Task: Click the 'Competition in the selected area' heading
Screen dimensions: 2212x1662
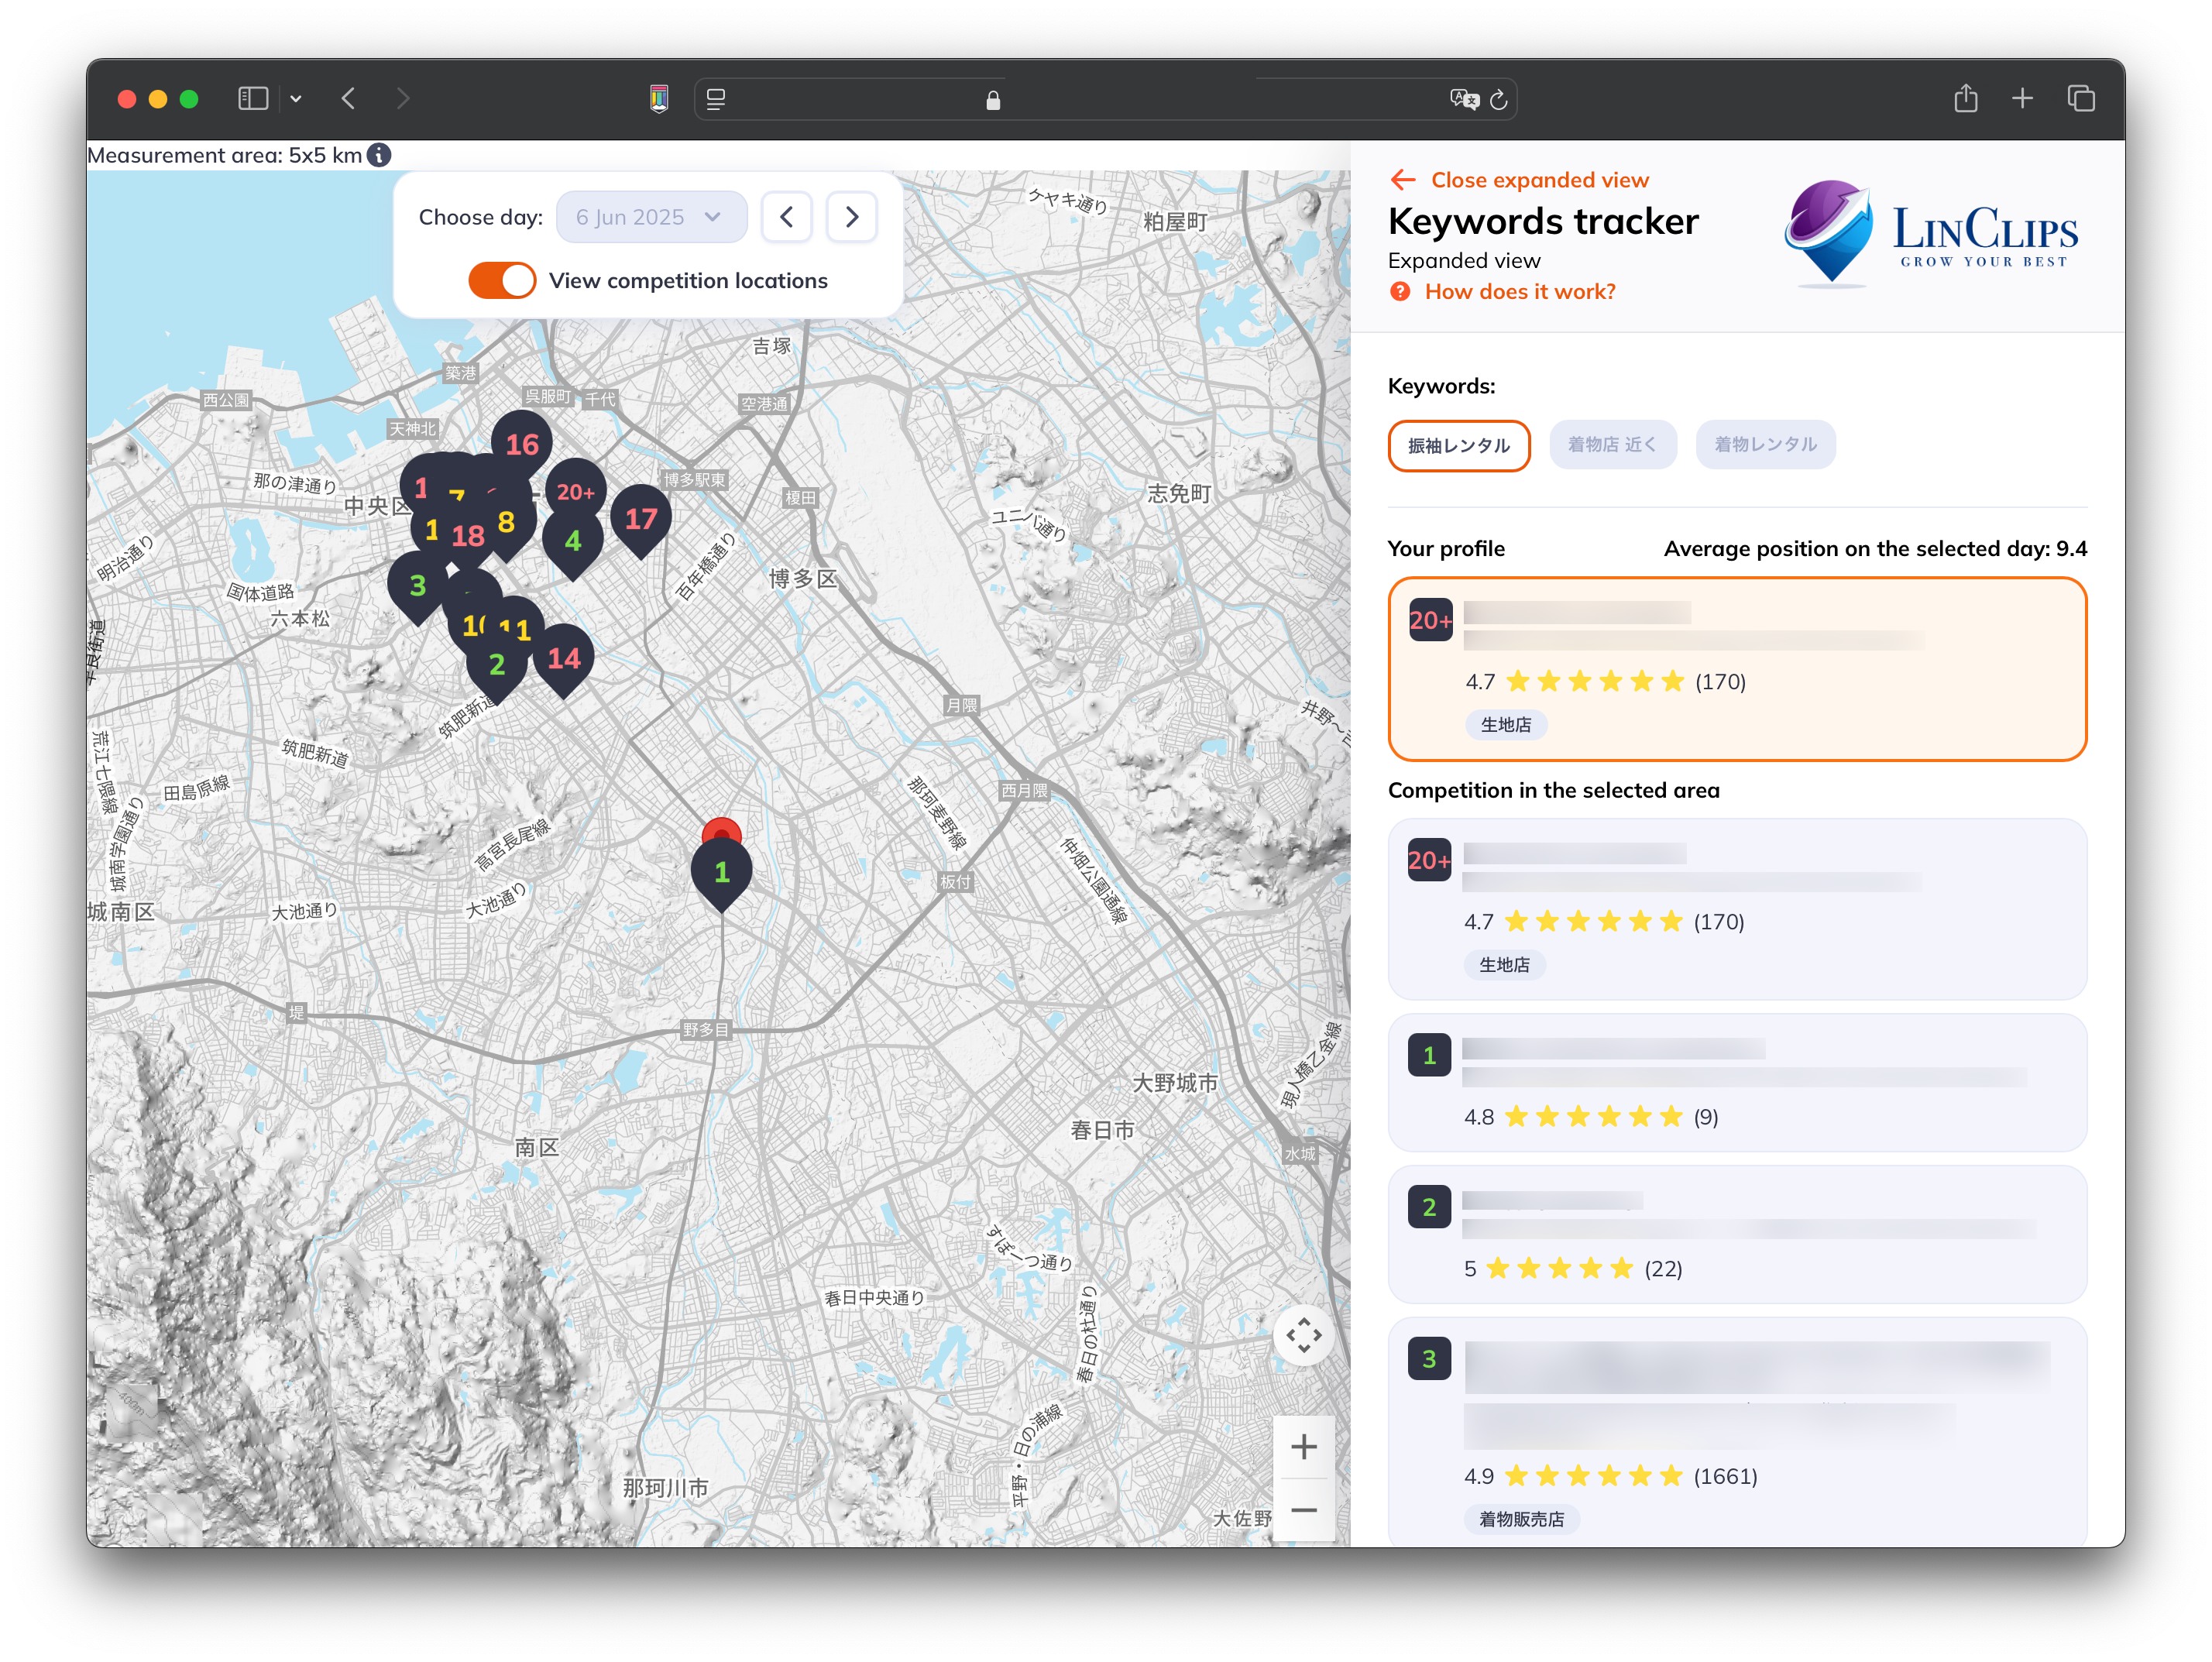Action: pyautogui.click(x=1553, y=790)
